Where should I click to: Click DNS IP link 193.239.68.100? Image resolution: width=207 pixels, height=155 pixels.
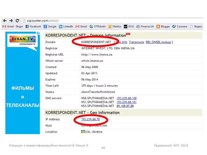point(127,98)
